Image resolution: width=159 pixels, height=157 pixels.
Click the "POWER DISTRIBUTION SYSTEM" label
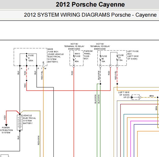(6, 130)
